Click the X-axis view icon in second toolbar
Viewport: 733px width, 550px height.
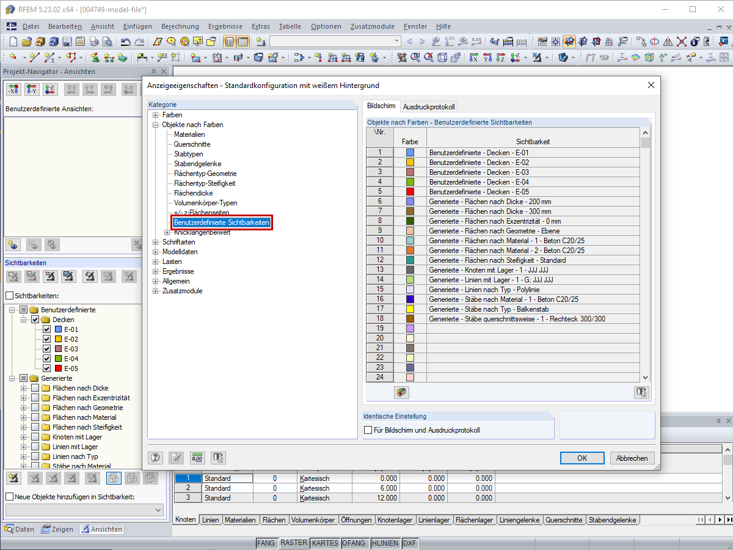(474, 57)
